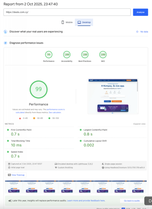Open the View Treemap button

pyautogui.click(x=16, y=175)
